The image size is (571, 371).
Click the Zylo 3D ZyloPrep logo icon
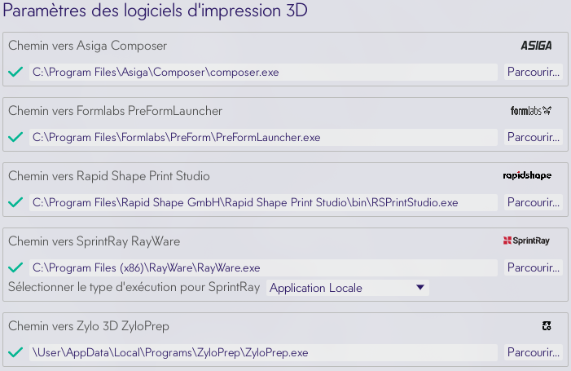point(547,326)
